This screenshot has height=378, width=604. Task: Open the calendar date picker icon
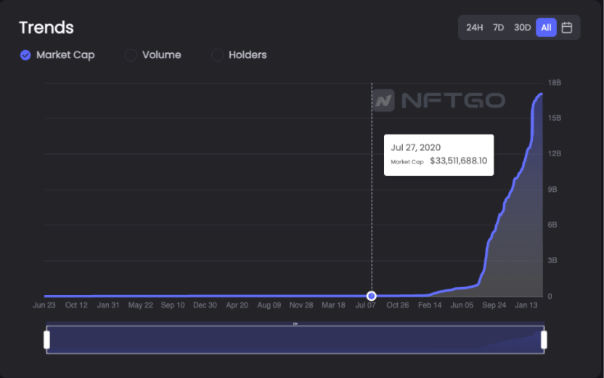point(567,28)
